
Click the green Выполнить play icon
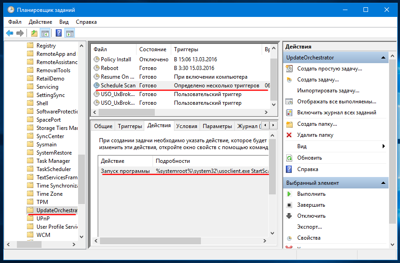point(289,194)
